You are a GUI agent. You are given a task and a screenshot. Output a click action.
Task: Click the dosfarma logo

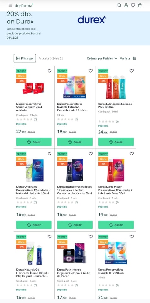point(24,5)
